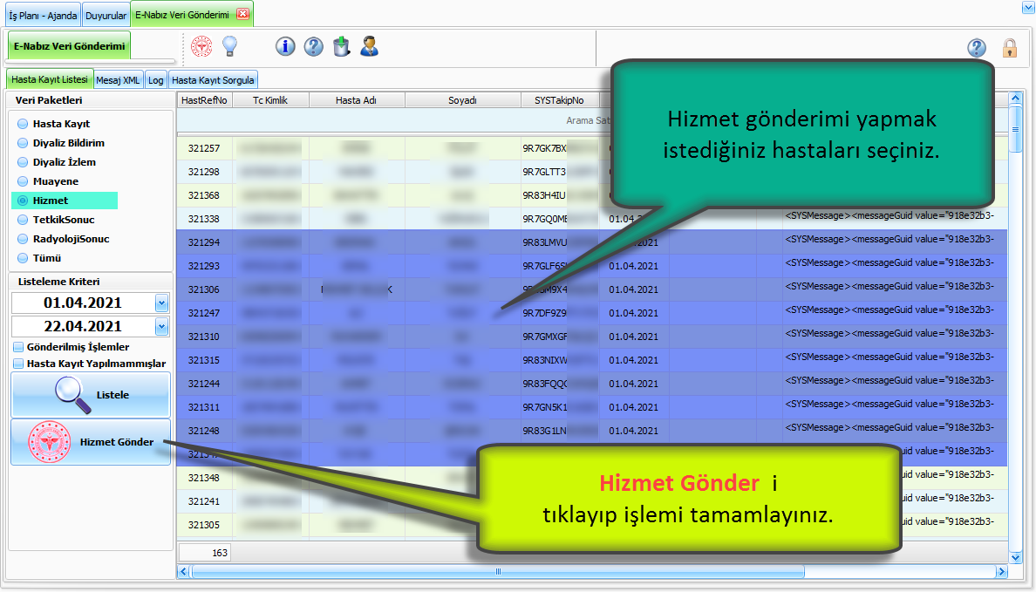
Task: Click the lightbulb hint icon
Action: click(x=229, y=46)
